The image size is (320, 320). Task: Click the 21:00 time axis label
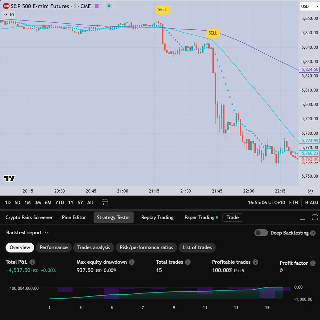point(123,191)
